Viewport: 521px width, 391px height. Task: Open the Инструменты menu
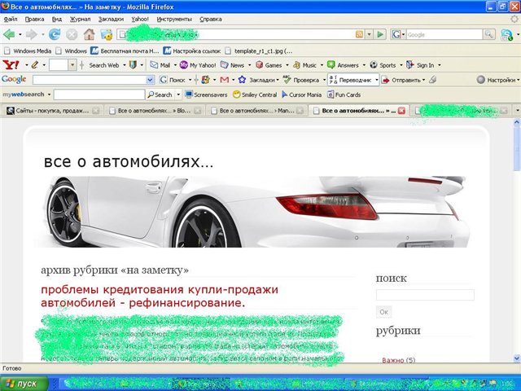174,18
